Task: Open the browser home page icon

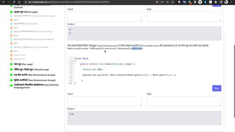Action: coord(19,2)
